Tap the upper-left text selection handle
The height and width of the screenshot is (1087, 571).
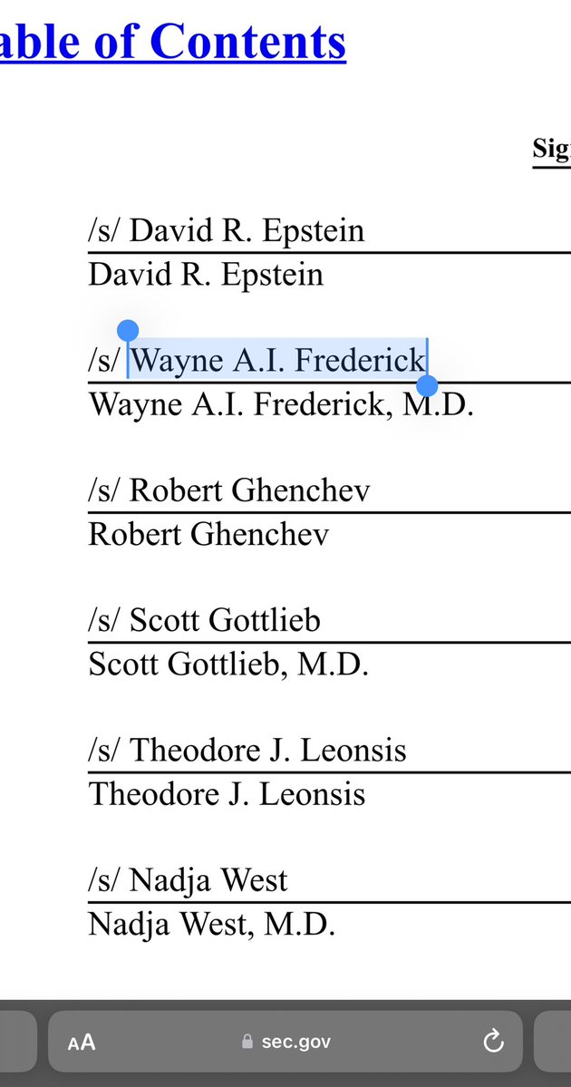[x=128, y=331]
